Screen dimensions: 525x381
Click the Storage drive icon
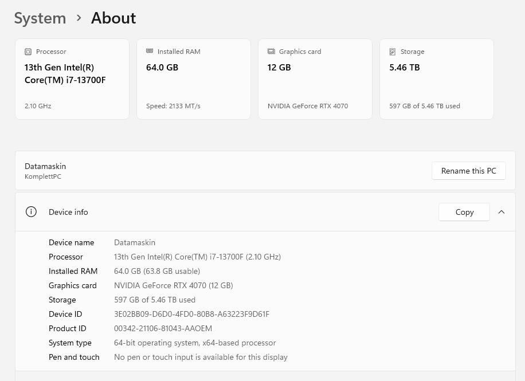tap(393, 52)
